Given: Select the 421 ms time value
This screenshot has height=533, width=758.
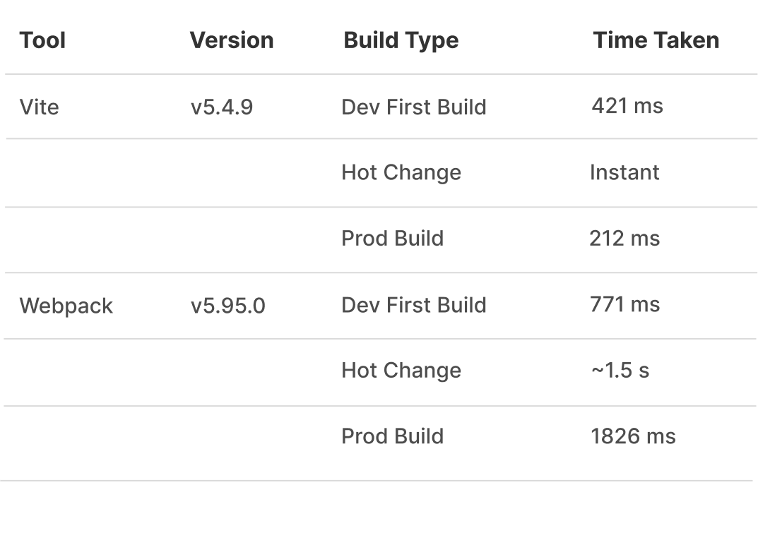Looking at the screenshot, I should coord(627,106).
